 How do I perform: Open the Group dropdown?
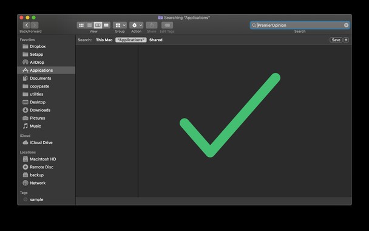point(120,25)
